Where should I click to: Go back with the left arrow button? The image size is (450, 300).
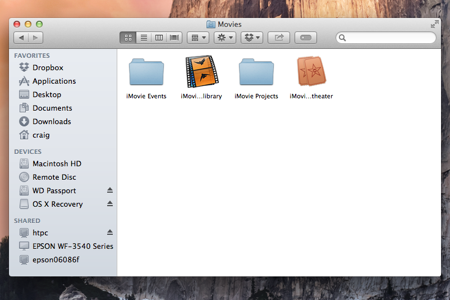21,38
